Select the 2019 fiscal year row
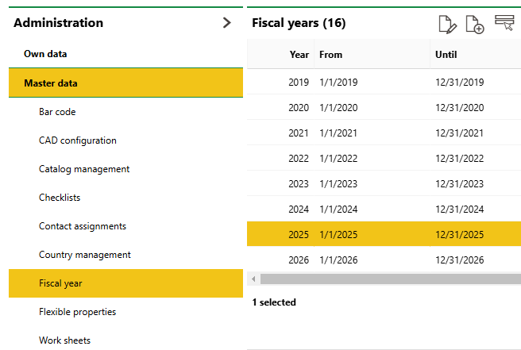 point(384,82)
